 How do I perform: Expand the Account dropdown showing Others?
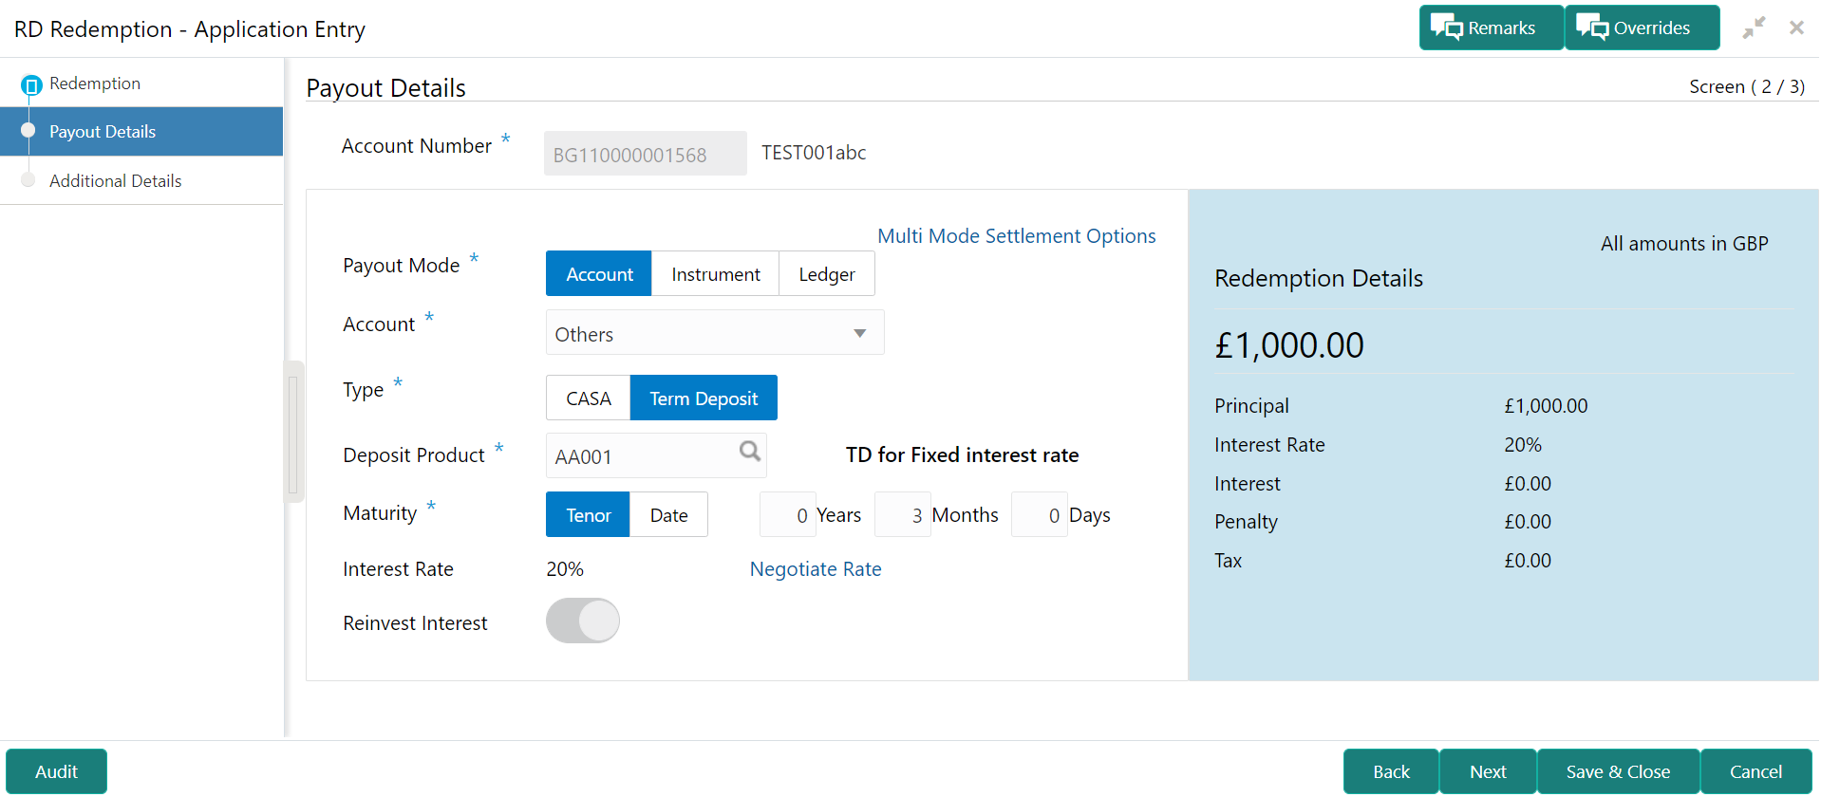(715, 333)
